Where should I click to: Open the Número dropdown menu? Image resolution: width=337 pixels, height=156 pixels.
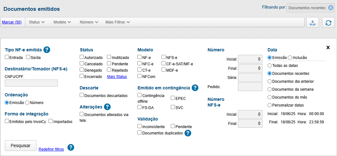[89, 22]
